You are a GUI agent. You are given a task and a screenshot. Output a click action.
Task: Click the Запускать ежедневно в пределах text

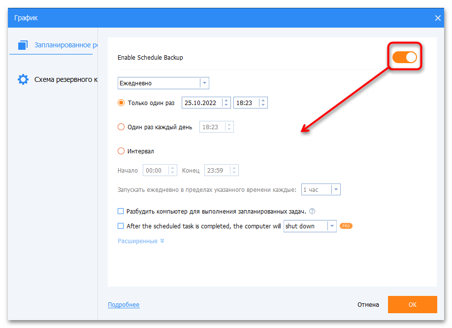tap(207, 190)
